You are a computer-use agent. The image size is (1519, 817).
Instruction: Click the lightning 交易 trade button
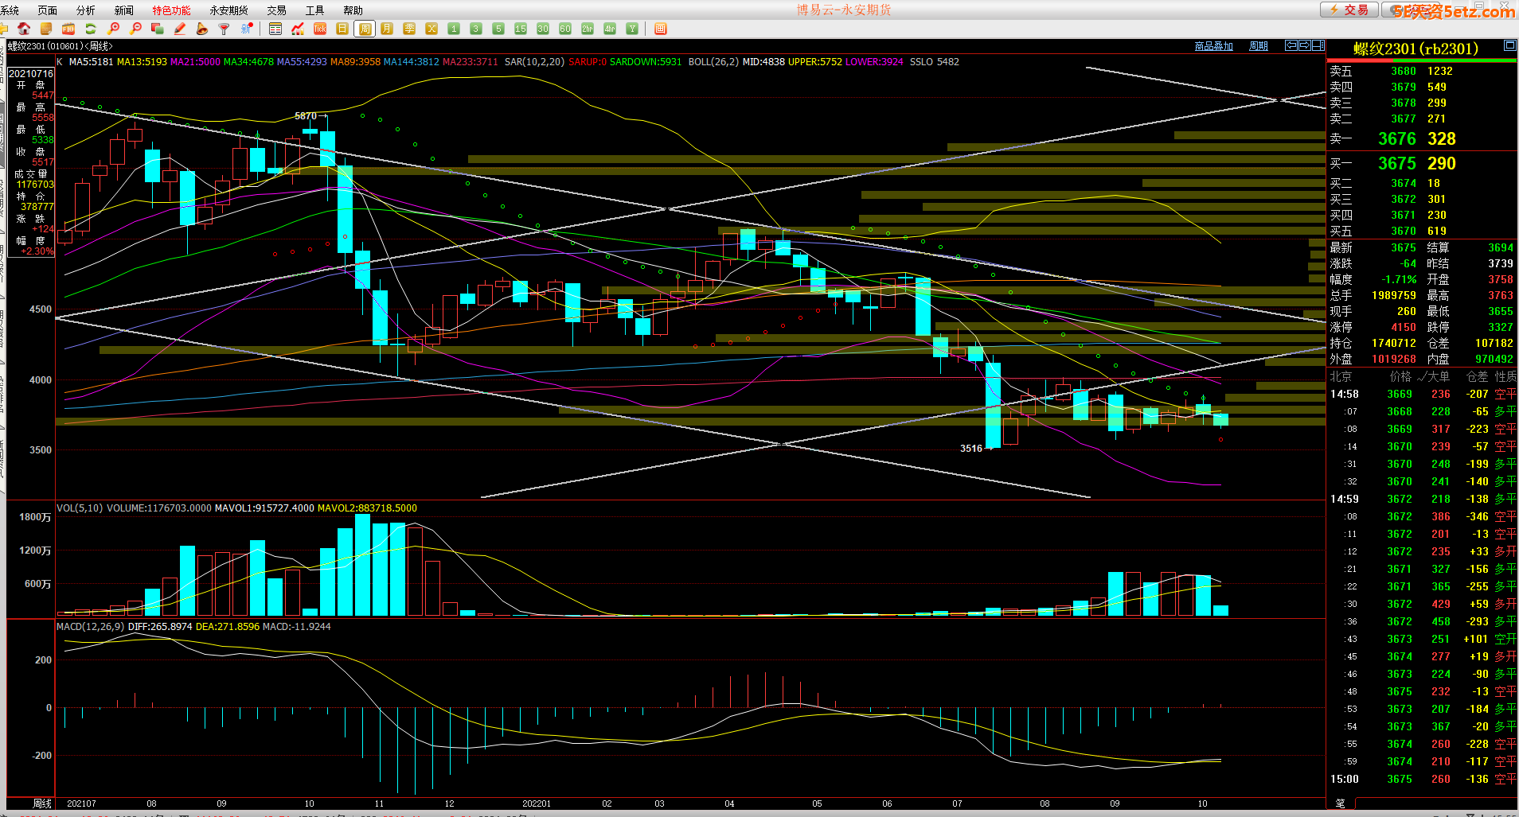1349,10
